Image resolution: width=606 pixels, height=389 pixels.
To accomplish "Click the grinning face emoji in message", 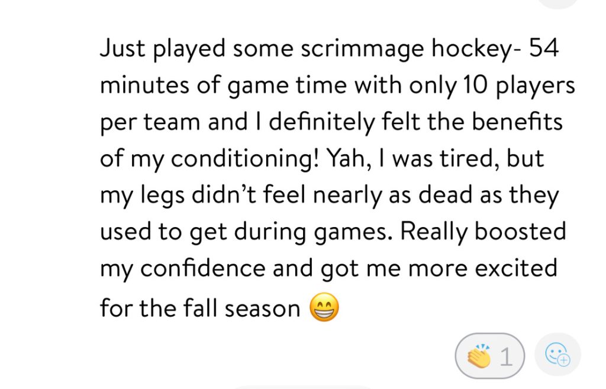I will (324, 308).
